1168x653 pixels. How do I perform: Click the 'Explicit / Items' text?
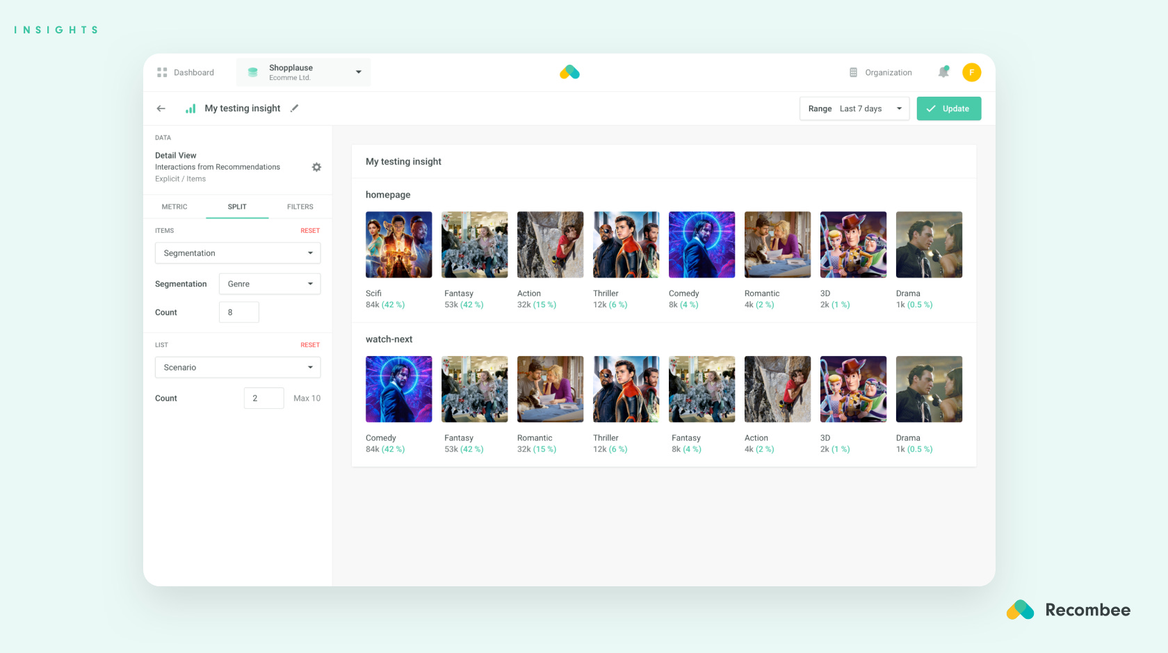click(181, 179)
